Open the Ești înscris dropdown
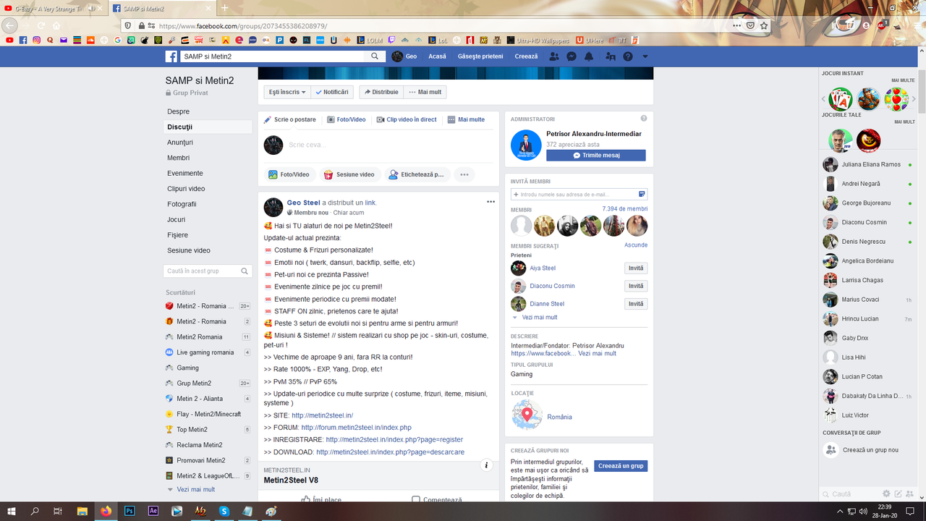Image resolution: width=926 pixels, height=521 pixels. 287,92
